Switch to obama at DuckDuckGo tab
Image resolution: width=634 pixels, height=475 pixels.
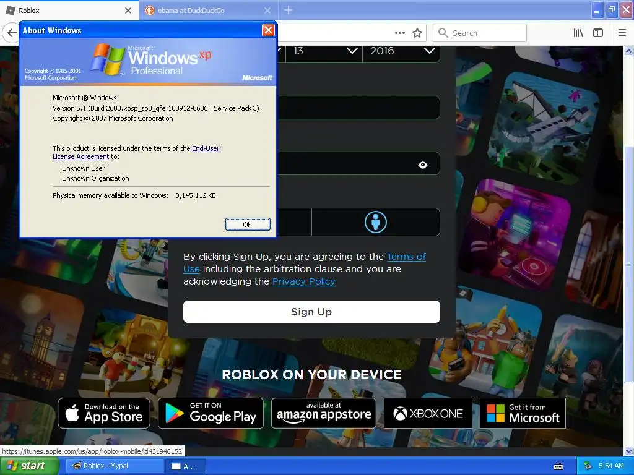click(209, 11)
